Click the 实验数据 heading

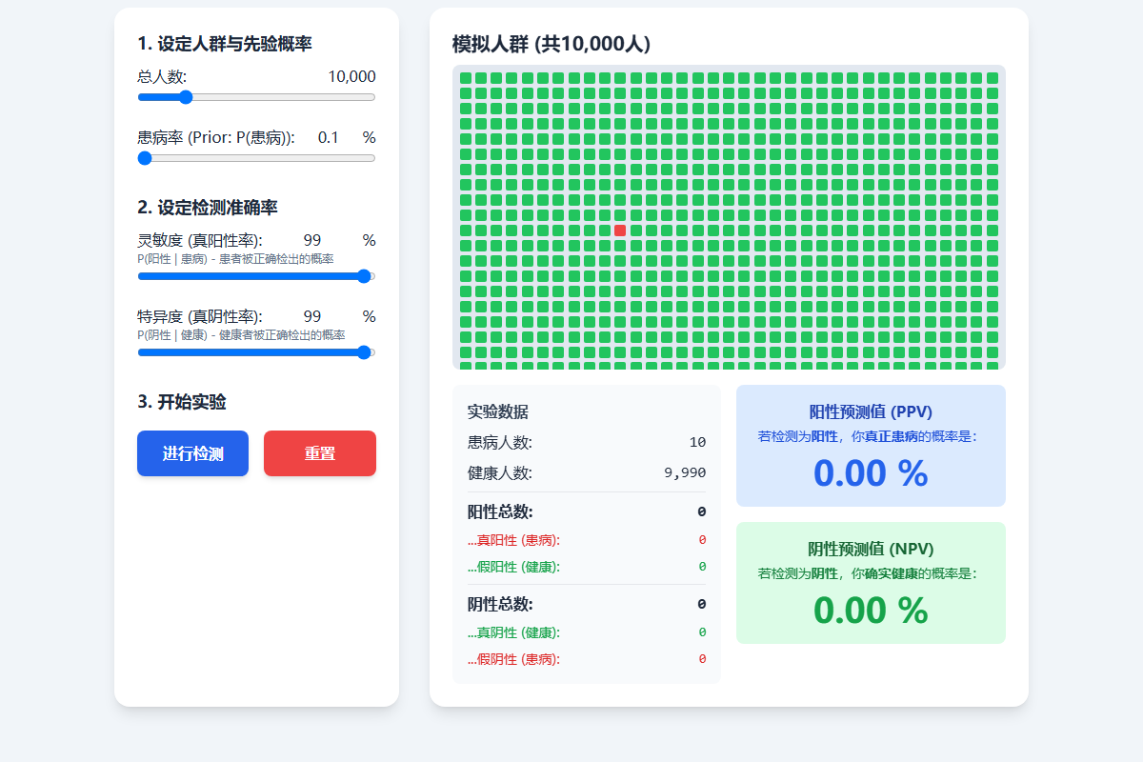[498, 411]
